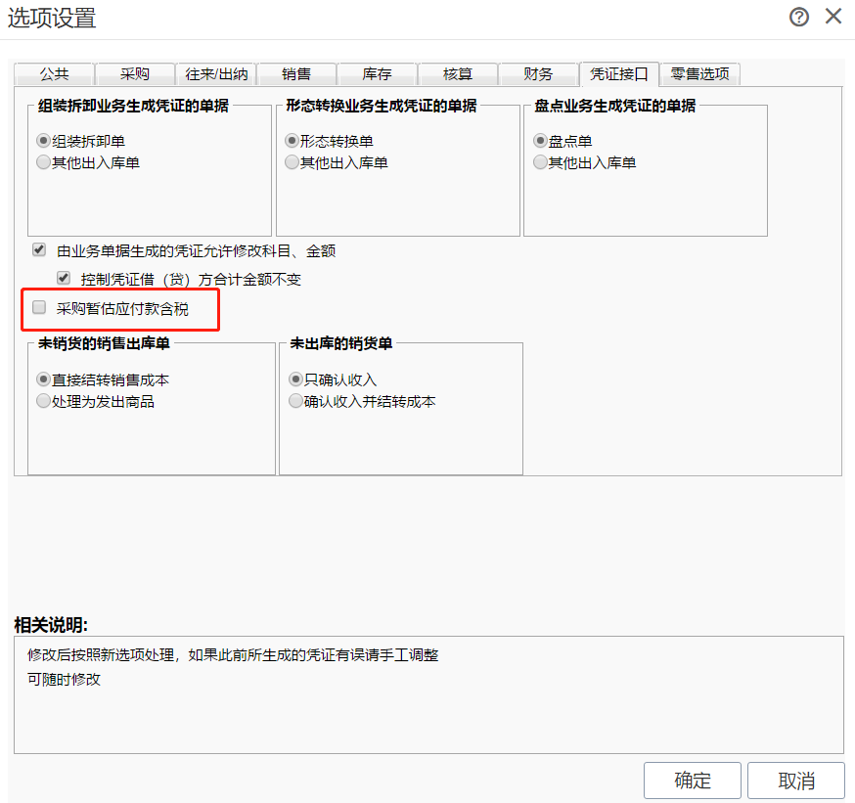The height and width of the screenshot is (803, 855).
Task: Choose 处理为发出商品 option
Action: pyautogui.click(x=44, y=401)
